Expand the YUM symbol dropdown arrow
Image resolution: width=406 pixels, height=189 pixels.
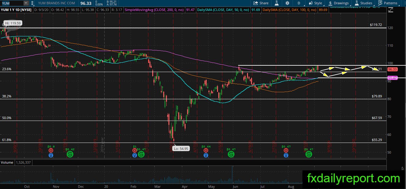[26, 3]
